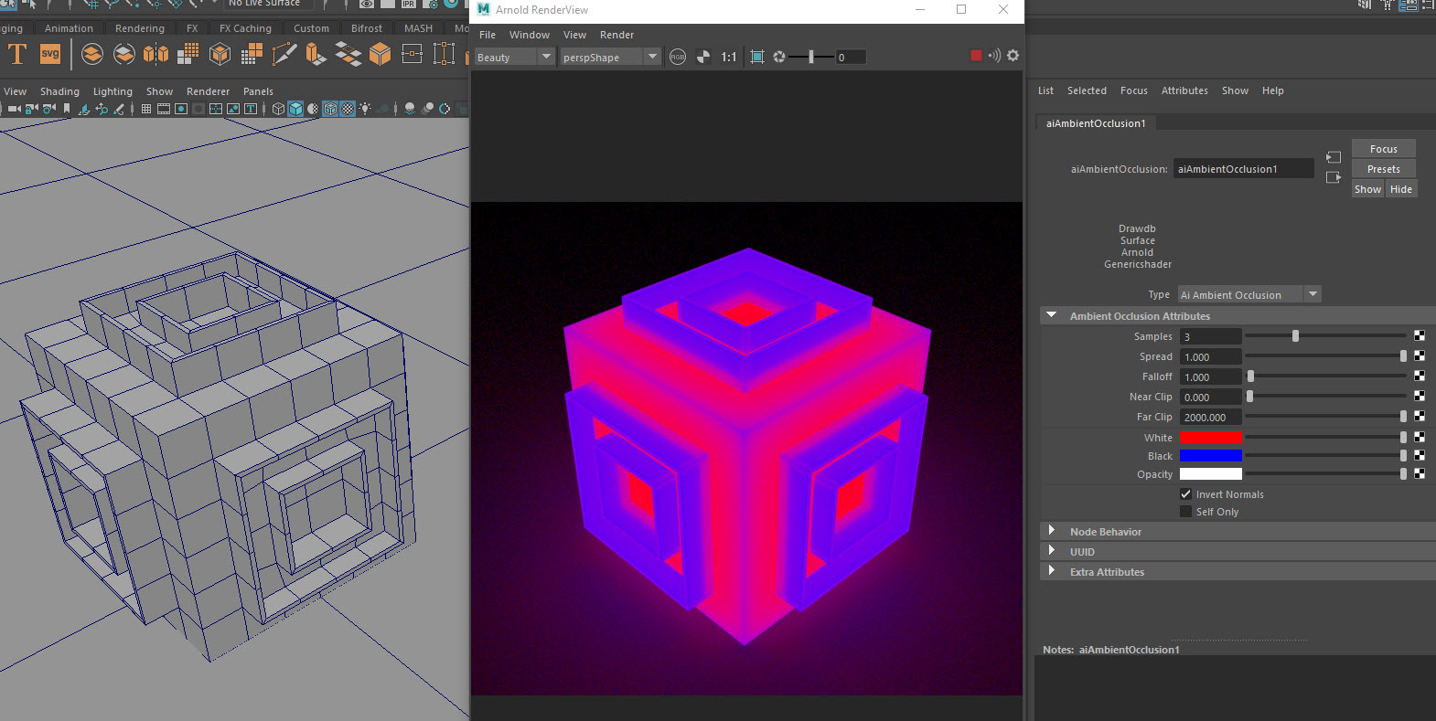The image size is (1436, 721).
Task: Click the red White color swatch
Action: tap(1210, 437)
